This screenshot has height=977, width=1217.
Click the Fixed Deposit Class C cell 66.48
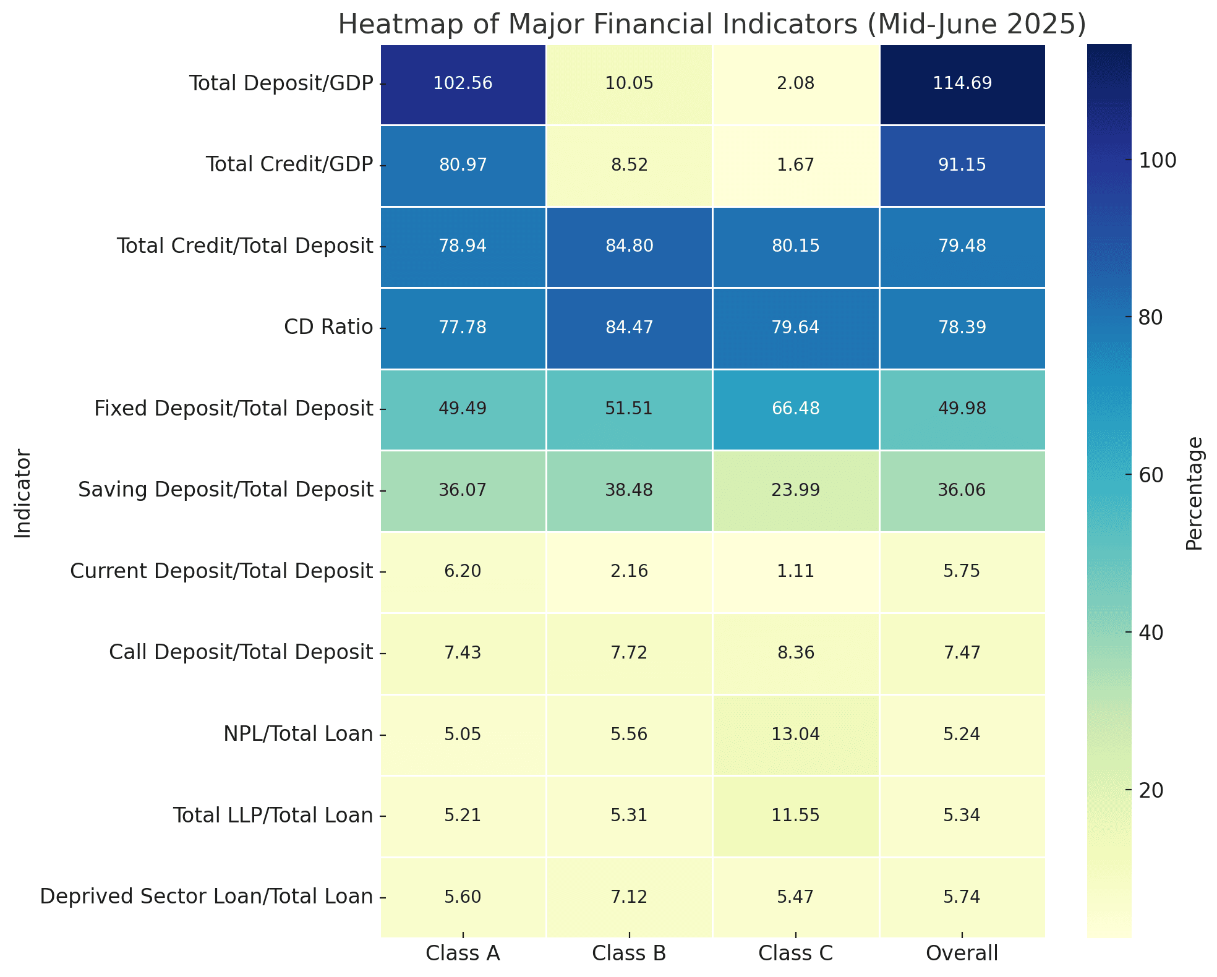coord(795,409)
